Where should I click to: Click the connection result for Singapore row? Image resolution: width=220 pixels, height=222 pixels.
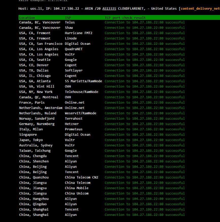(x=145, y=135)
